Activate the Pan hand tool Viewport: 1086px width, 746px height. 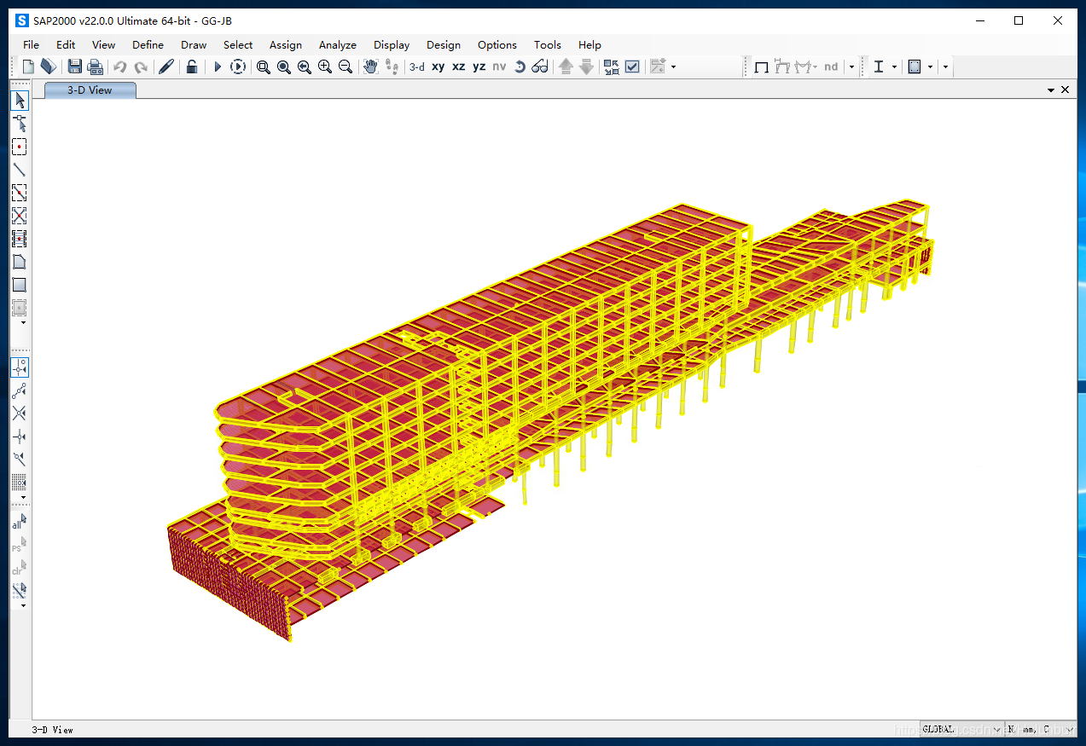(x=370, y=67)
